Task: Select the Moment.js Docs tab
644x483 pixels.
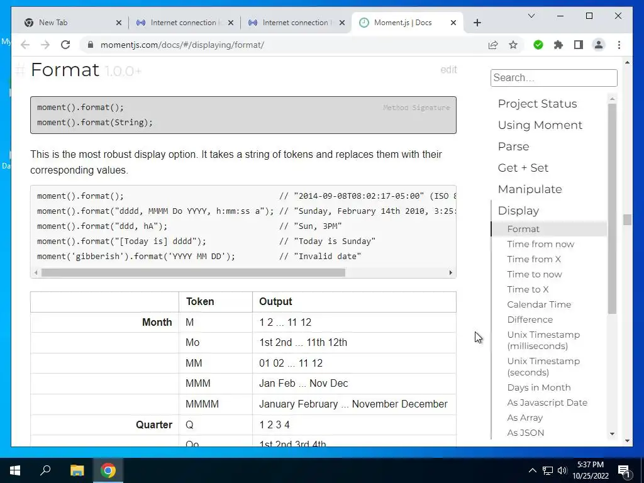Action: 408,23
